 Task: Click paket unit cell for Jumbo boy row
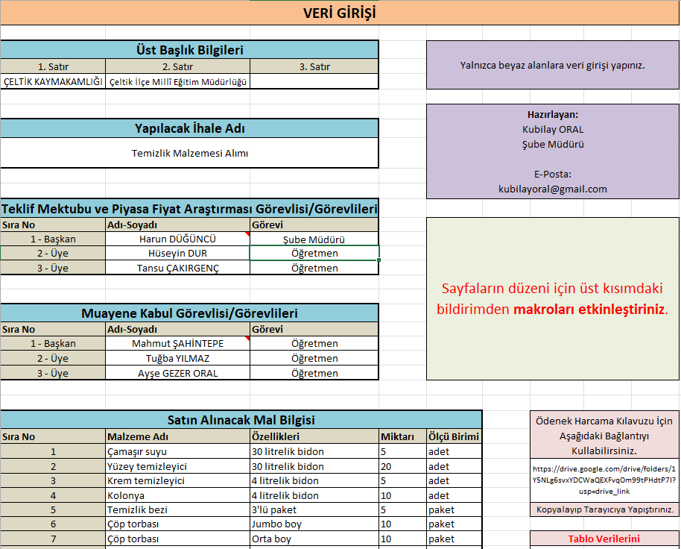click(x=454, y=524)
